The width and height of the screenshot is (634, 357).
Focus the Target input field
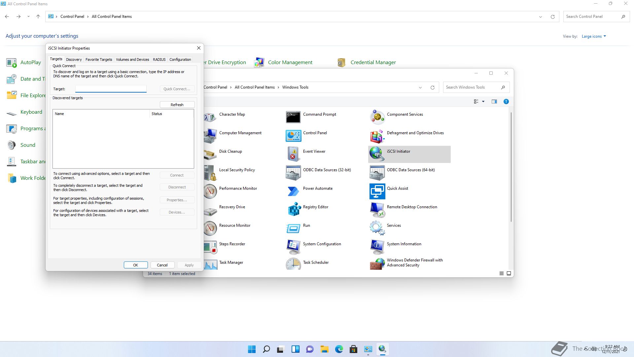(111, 89)
